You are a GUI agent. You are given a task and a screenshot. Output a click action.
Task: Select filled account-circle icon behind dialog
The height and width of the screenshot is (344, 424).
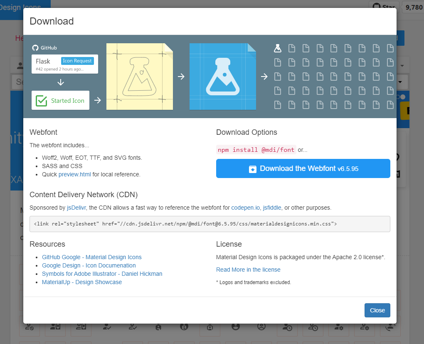point(236,327)
